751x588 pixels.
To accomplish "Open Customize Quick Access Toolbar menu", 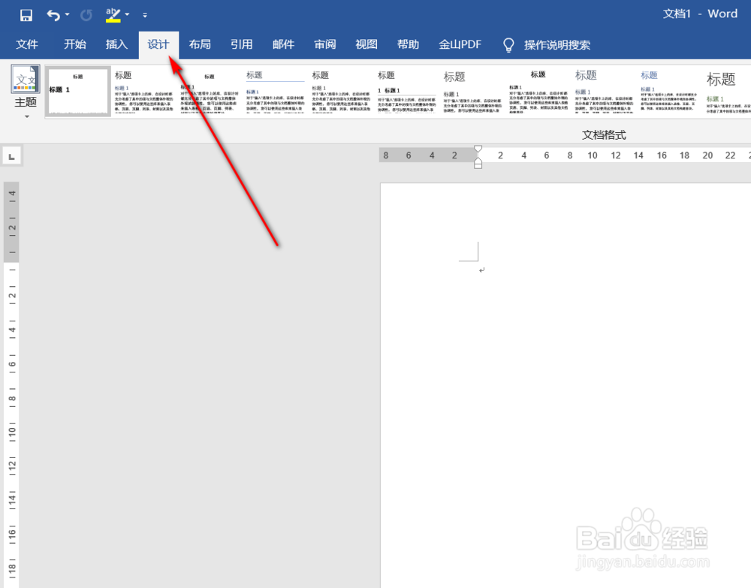I will (145, 15).
